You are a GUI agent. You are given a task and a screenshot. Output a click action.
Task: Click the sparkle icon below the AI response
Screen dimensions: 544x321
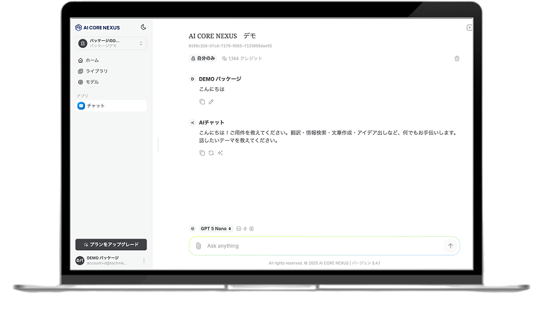pyautogui.click(x=220, y=153)
